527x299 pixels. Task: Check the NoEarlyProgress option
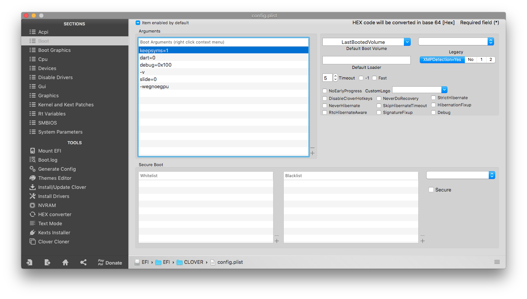[325, 91]
